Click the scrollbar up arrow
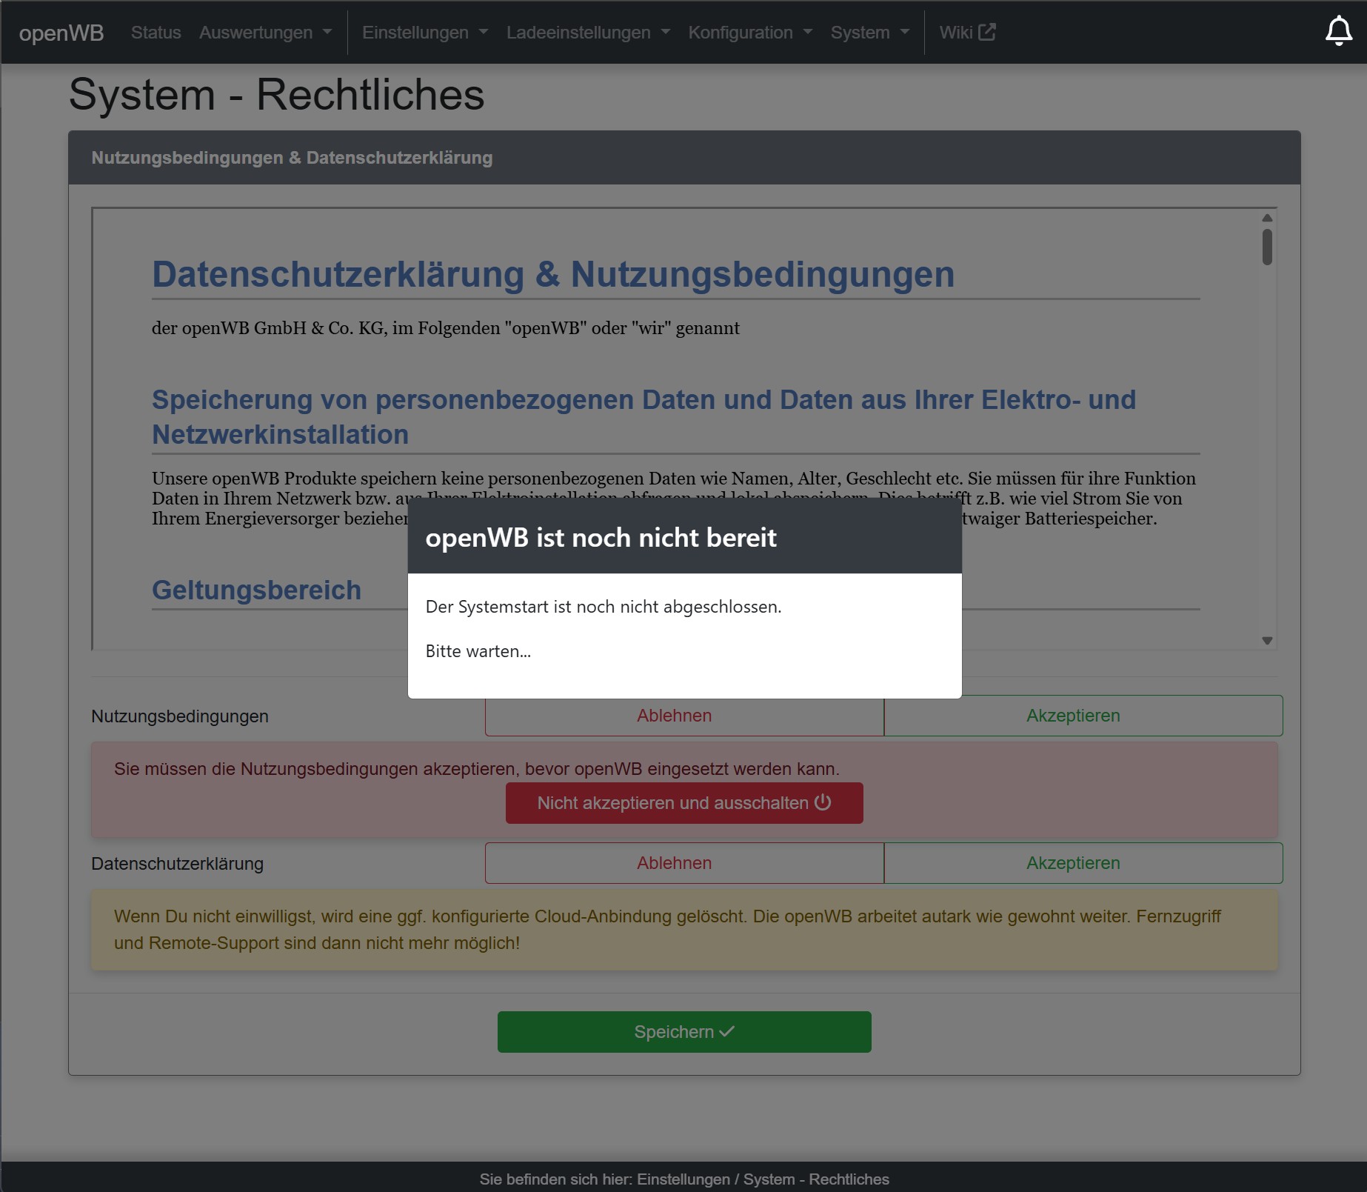Screen dimensions: 1367x1192 (1267, 216)
